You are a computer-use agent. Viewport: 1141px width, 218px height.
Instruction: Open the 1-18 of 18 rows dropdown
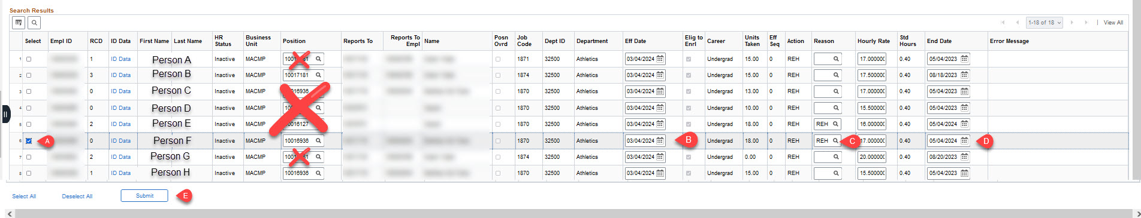coord(1045,23)
